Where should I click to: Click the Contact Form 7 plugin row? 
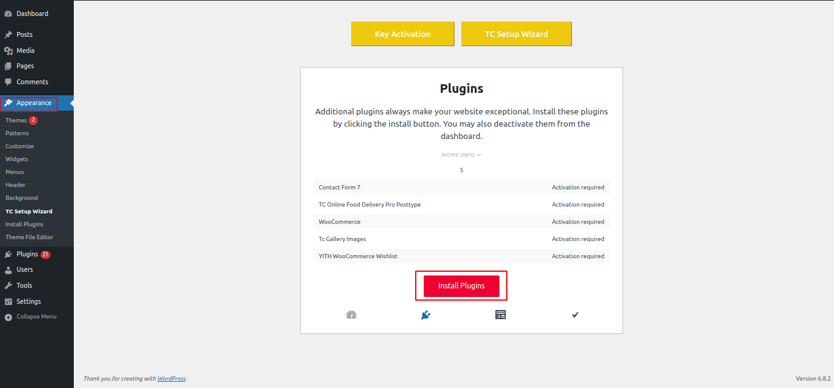(461, 188)
